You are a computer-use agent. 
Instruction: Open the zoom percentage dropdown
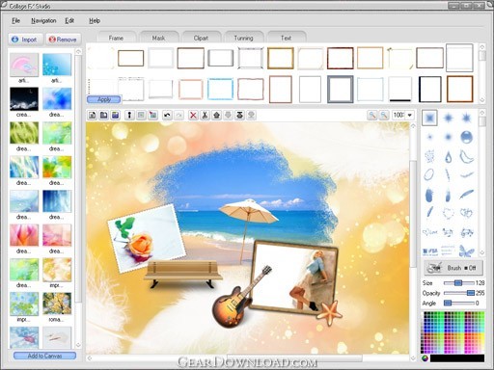pos(410,115)
